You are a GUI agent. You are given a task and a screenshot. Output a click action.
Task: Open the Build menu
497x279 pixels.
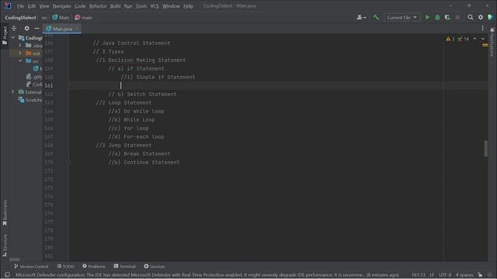[116, 6]
